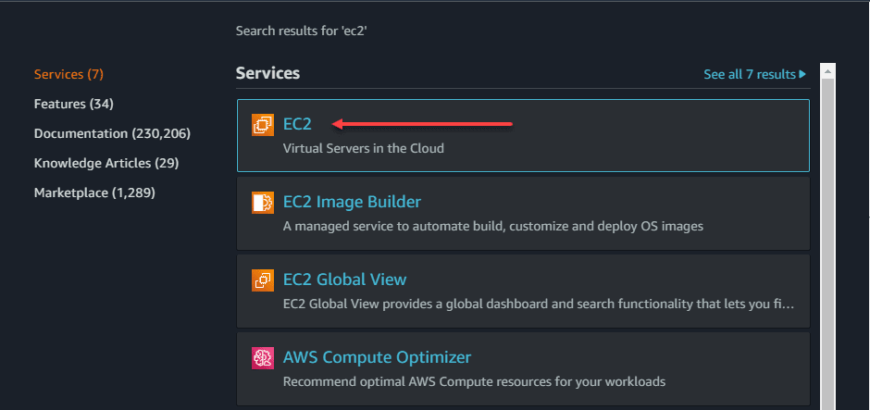Click the Compute Optimizer description text
This screenshot has height=410, width=870.
(x=474, y=381)
